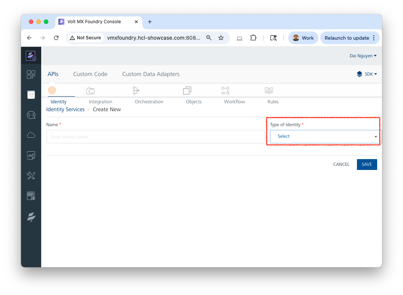The image size is (403, 295).
Task: Select the Orchestration tab label
Action: point(149,102)
